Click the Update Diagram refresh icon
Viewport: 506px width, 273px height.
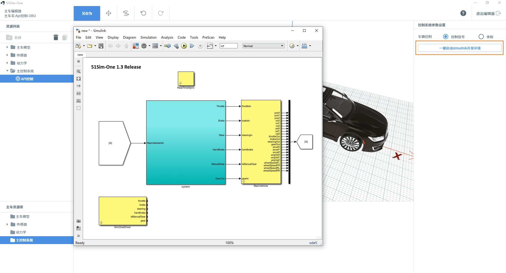tap(168, 46)
